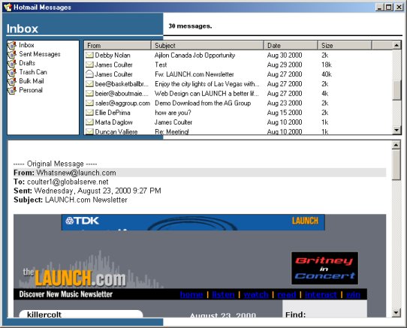The height and width of the screenshot is (328, 407).
Task: Open the 'home' link in newsletter
Action: pyautogui.click(x=191, y=294)
